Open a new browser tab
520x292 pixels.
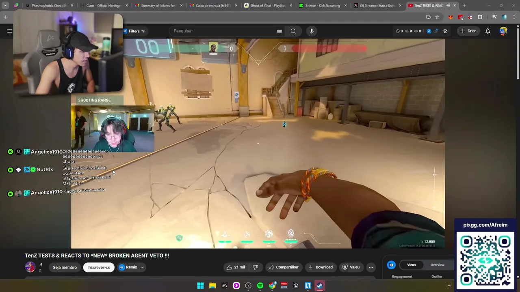[x=464, y=6]
